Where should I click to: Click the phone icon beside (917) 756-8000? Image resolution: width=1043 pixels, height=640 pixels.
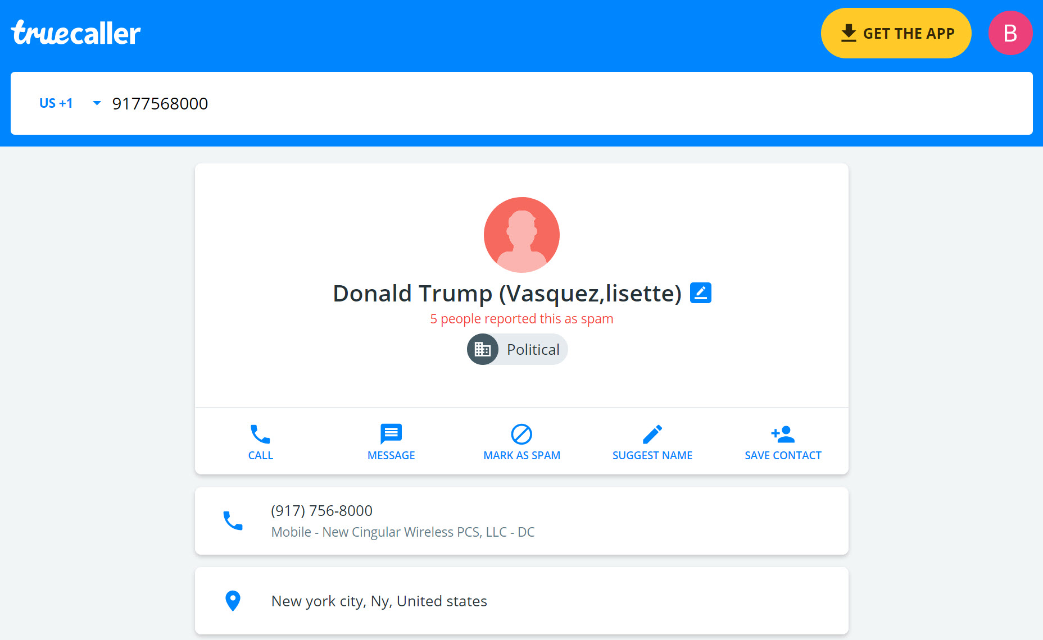tap(233, 521)
